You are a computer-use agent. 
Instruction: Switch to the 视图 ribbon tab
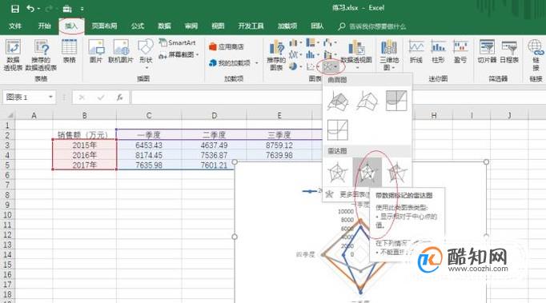[x=218, y=26]
